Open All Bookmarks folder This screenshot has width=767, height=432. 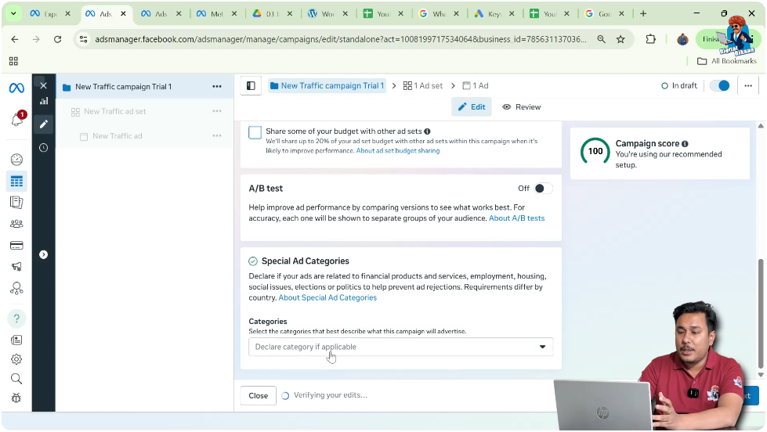727,61
